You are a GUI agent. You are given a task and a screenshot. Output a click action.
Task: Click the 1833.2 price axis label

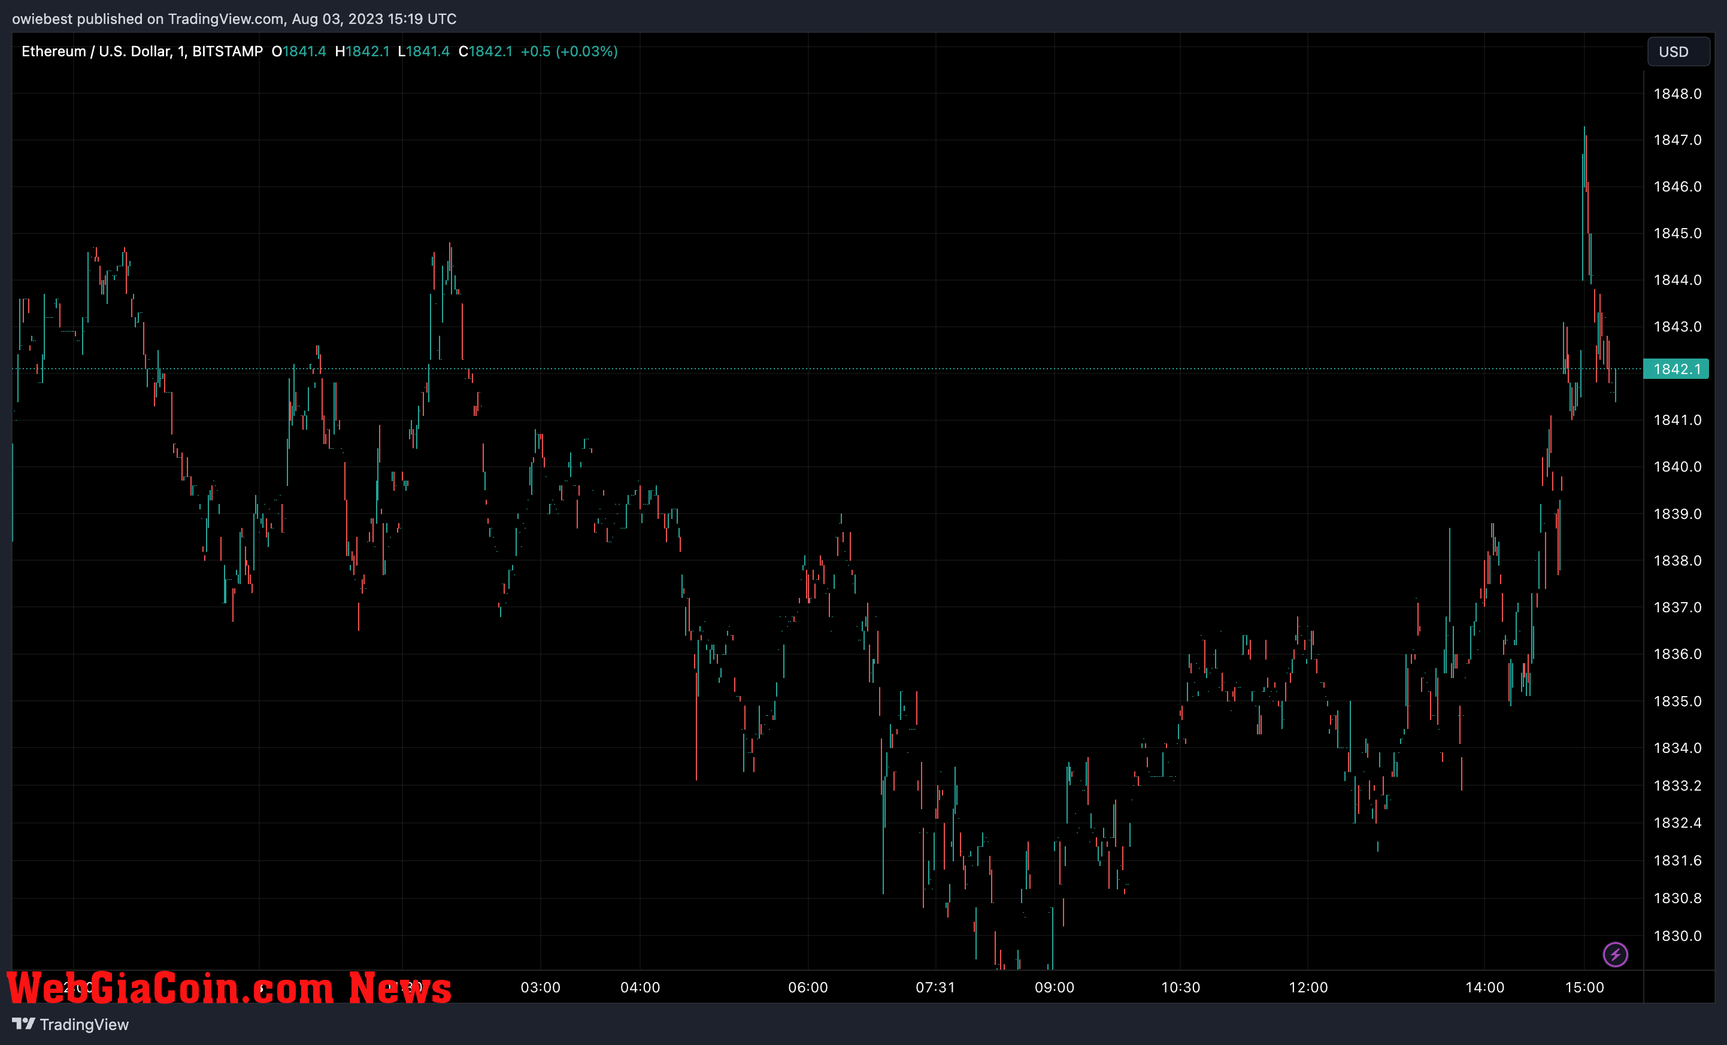1677,786
